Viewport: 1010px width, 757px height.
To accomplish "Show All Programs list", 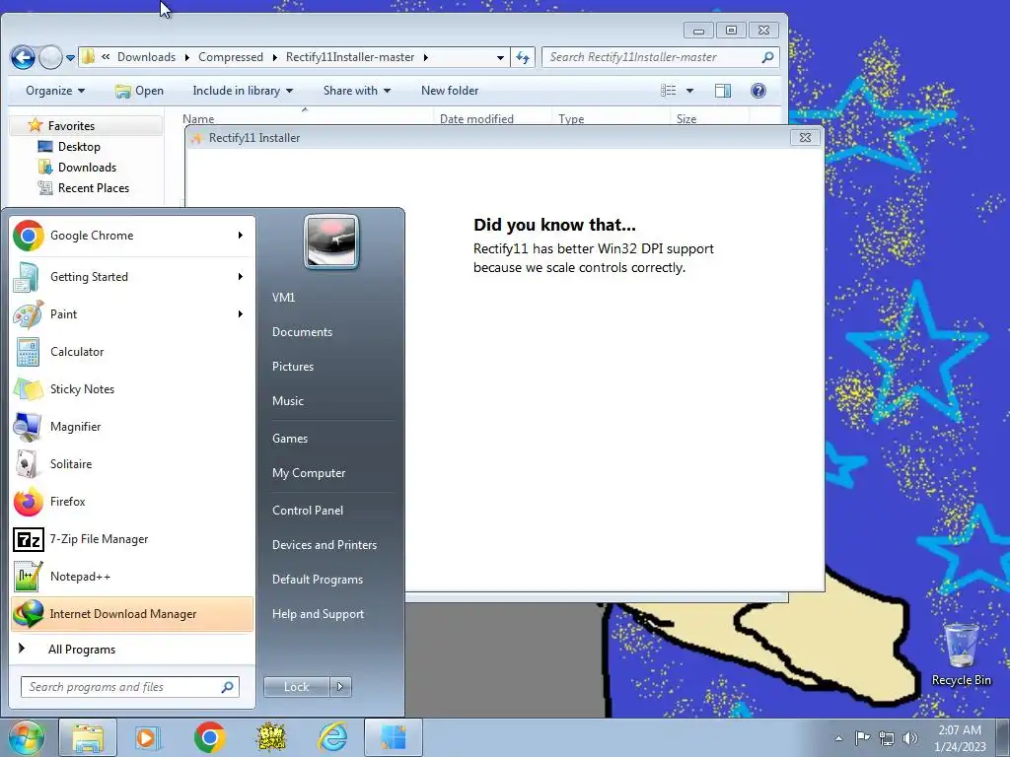I will (x=132, y=649).
